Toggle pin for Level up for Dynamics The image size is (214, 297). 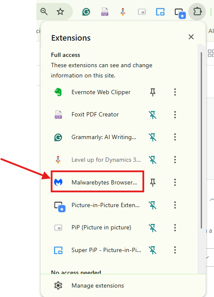(x=153, y=160)
